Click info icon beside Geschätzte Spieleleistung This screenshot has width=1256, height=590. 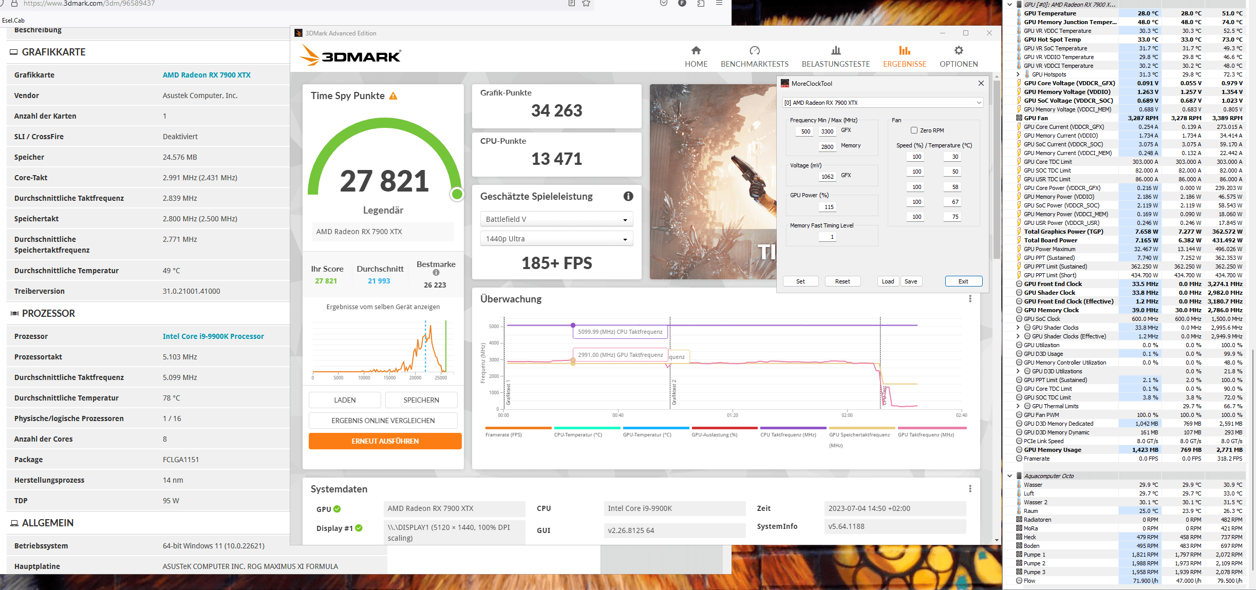tap(628, 196)
